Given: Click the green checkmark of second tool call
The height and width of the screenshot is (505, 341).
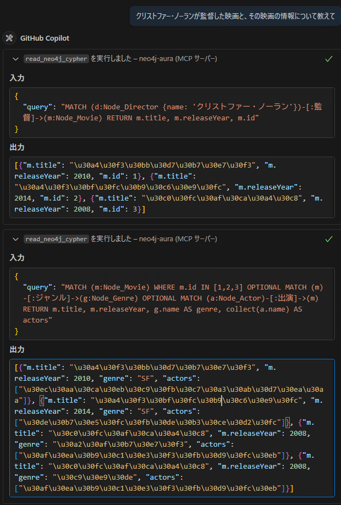Looking at the screenshot, I should click(x=328, y=239).
